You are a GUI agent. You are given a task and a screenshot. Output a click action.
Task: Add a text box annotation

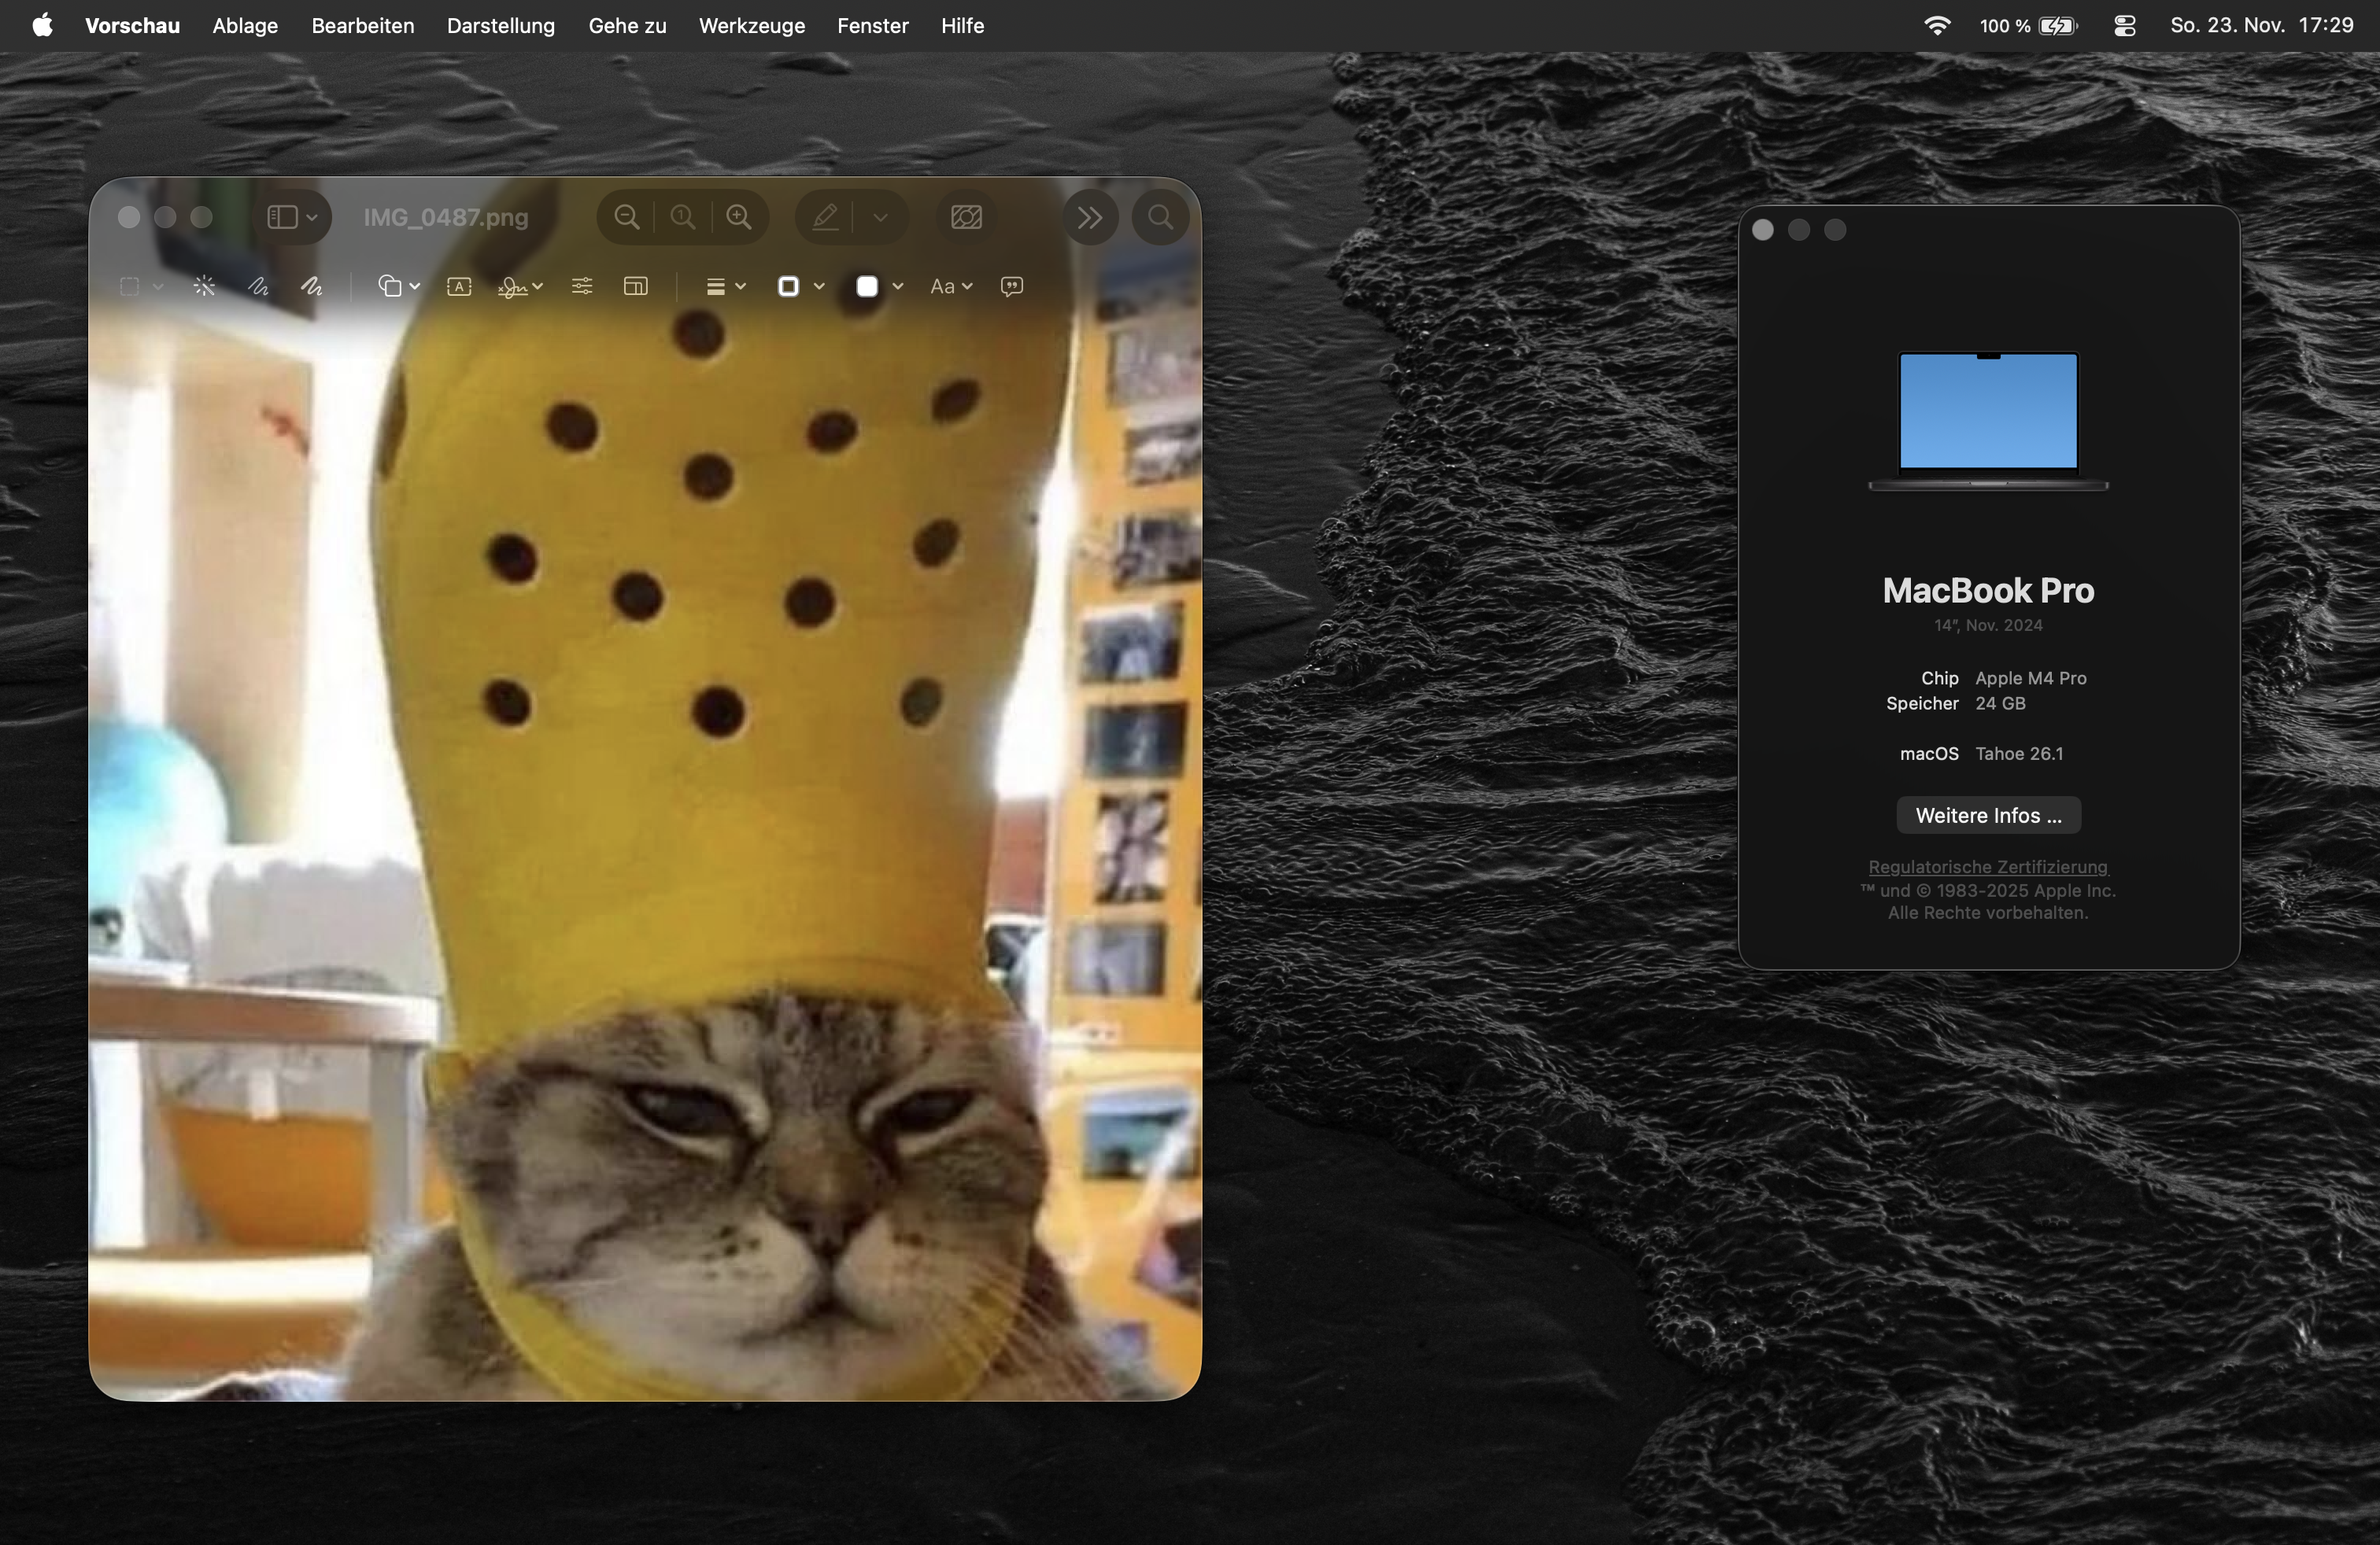click(459, 287)
